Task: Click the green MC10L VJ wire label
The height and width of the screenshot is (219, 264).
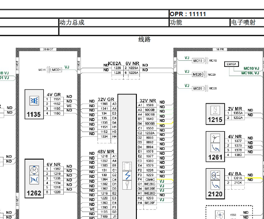Action: point(250,73)
